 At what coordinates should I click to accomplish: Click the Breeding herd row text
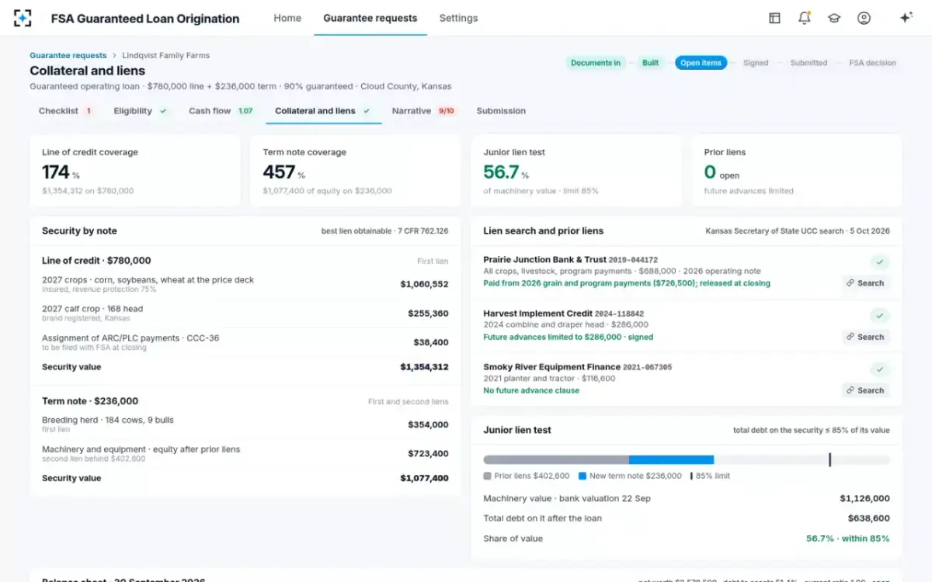[108, 420]
